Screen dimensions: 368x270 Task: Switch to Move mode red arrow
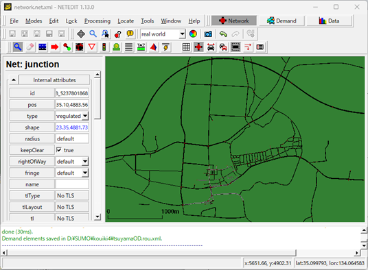pos(55,47)
